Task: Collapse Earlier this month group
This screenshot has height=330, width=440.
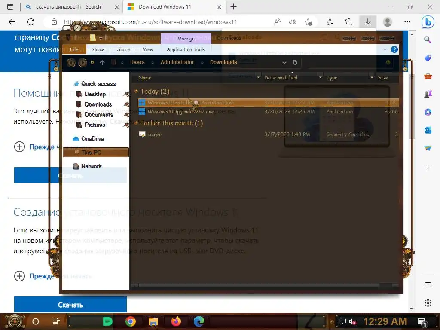Action: 137,123
